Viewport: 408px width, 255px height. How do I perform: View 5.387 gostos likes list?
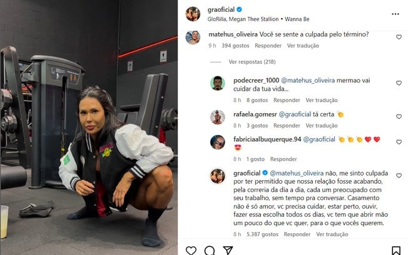(x=262, y=234)
